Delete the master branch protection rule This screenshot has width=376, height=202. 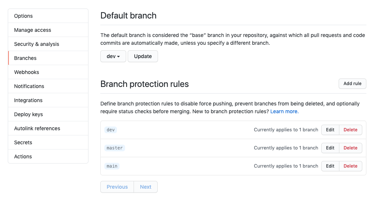coord(350,148)
